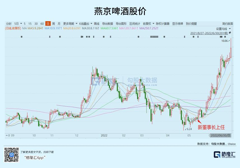
Task: Click the MA5 moving average label
Action: click(35, 28)
